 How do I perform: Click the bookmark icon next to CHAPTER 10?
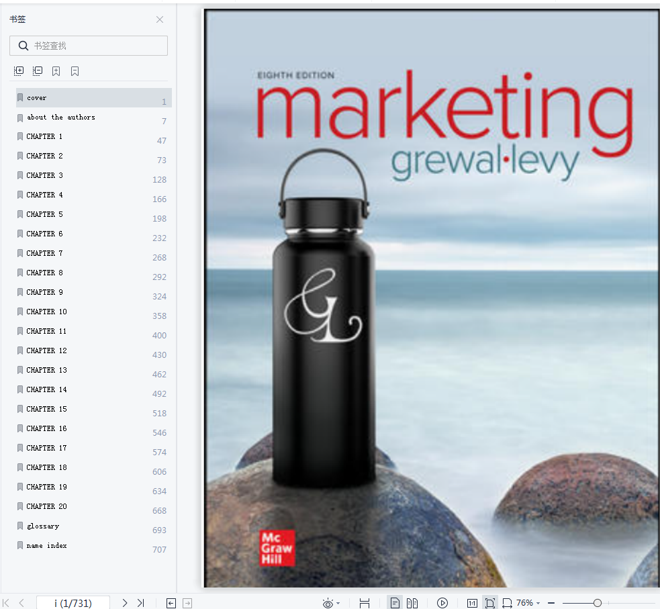[19, 312]
